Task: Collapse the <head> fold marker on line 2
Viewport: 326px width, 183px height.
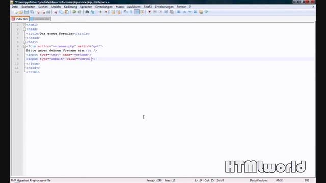Action: click(24, 29)
